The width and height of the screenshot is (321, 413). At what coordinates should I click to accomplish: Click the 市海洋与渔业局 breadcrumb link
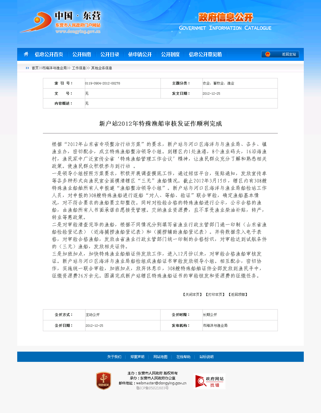pyautogui.click(x=54, y=68)
